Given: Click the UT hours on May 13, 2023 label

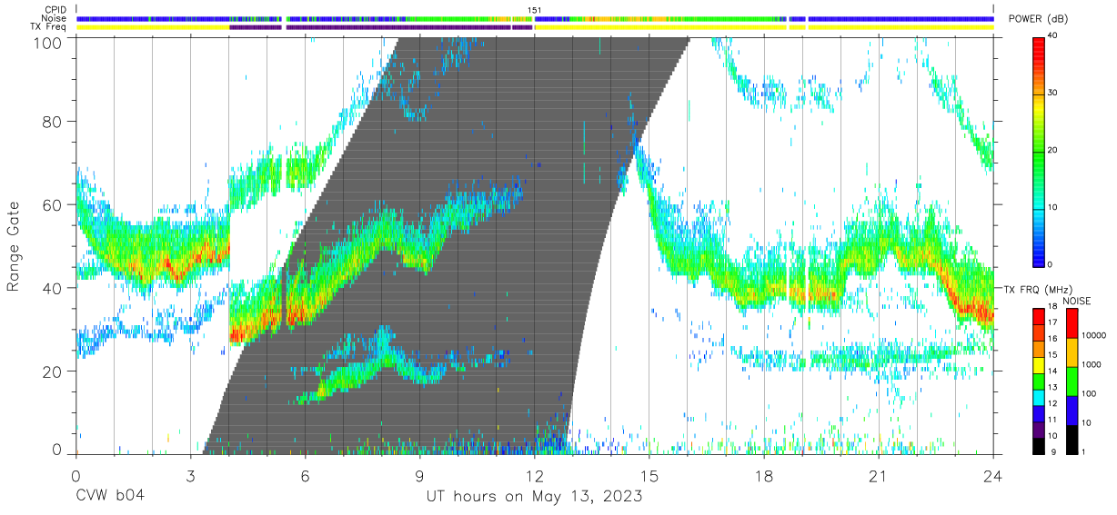Looking at the screenshot, I should point(534,497).
